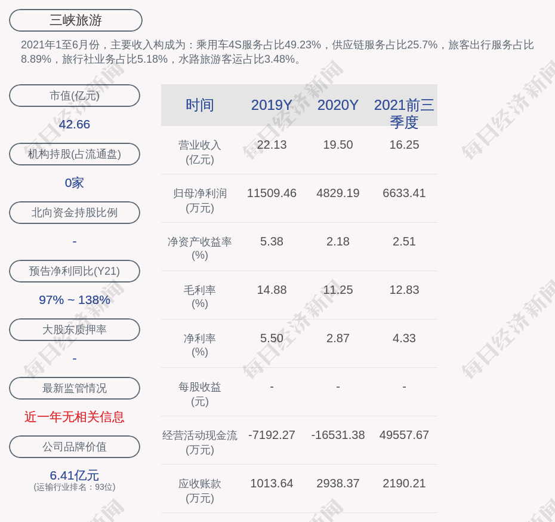
Task: Click the 归母净利润(万元) row label
Action: point(200,201)
